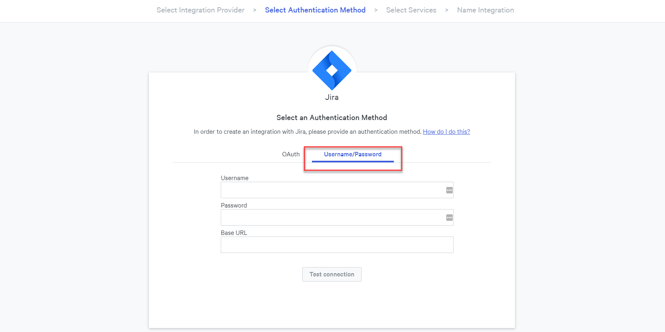Click the 'Username' field label
The width and height of the screenshot is (665, 332).
tap(234, 178)
